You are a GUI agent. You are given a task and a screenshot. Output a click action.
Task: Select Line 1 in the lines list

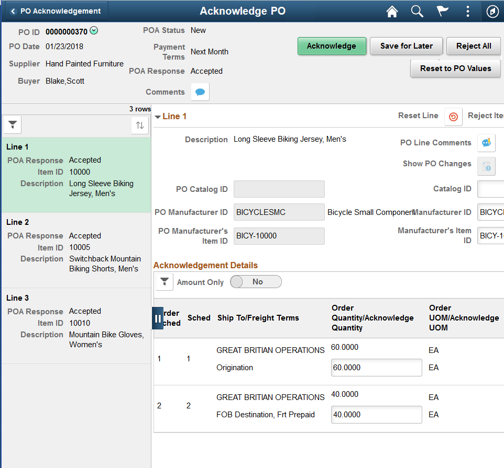(x=76, y=175)
